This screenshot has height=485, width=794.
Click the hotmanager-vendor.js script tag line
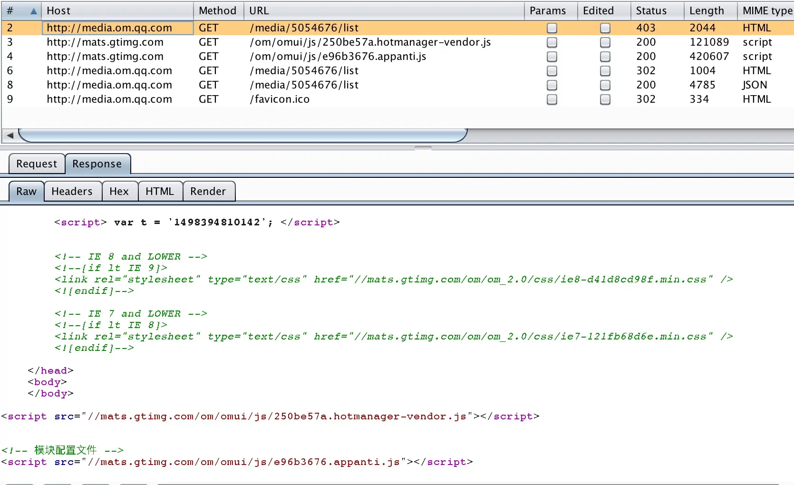coord(270,417)
